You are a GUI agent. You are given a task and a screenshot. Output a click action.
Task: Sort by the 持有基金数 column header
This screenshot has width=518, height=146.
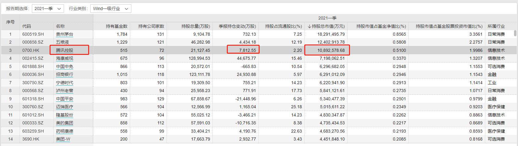click(117, 26)
